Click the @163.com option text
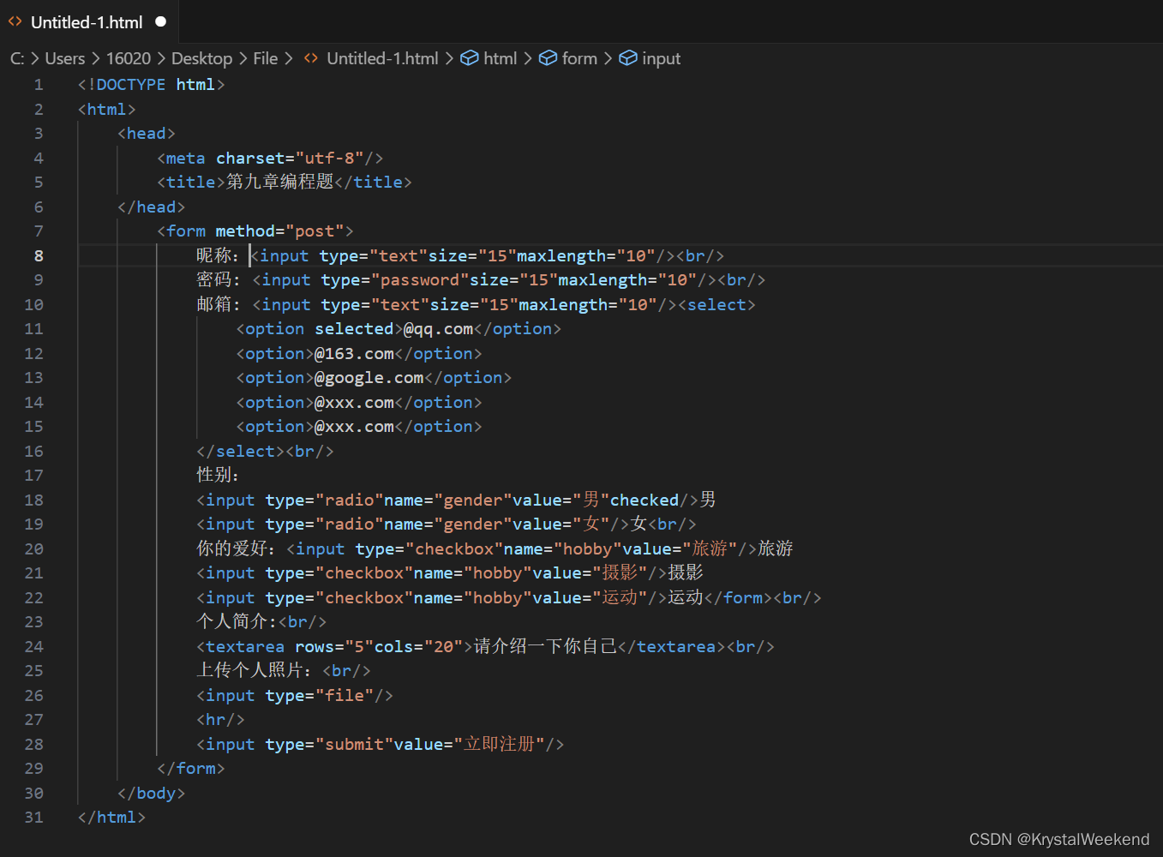1163x857 pixels. point(354,354)
